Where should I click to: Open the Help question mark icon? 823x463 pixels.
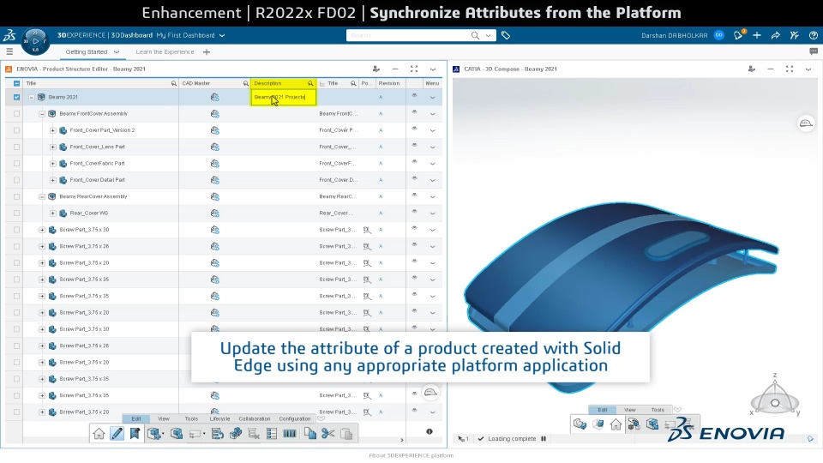(x=813, y=35)
